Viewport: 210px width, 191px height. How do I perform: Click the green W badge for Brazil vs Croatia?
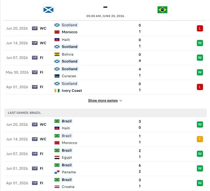[200, 183]
